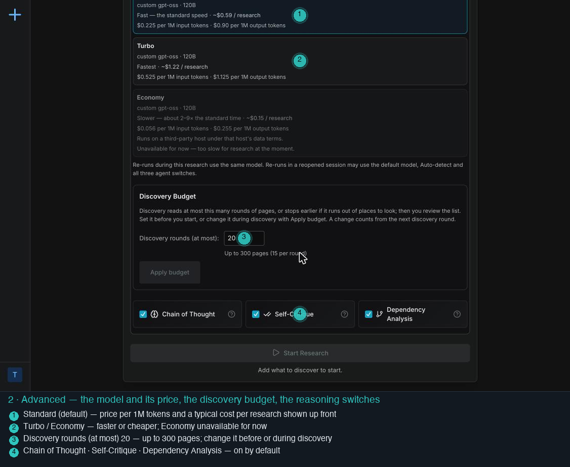The width and height of the screenshot is (570, 467).
Task: Click 'Unavailable for now' Economy notice
Action: pyautogui.click(x=216, y=149)
